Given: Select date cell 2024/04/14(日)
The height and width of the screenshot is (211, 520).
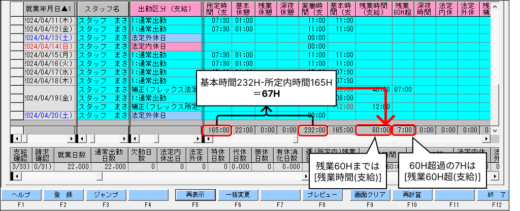Looking at the screenshot, I should pos(50,46).
